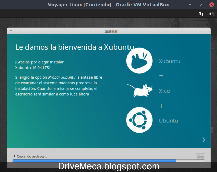Minimize the VirtualBox window
The image size is (217, 172).
point(190,5)
